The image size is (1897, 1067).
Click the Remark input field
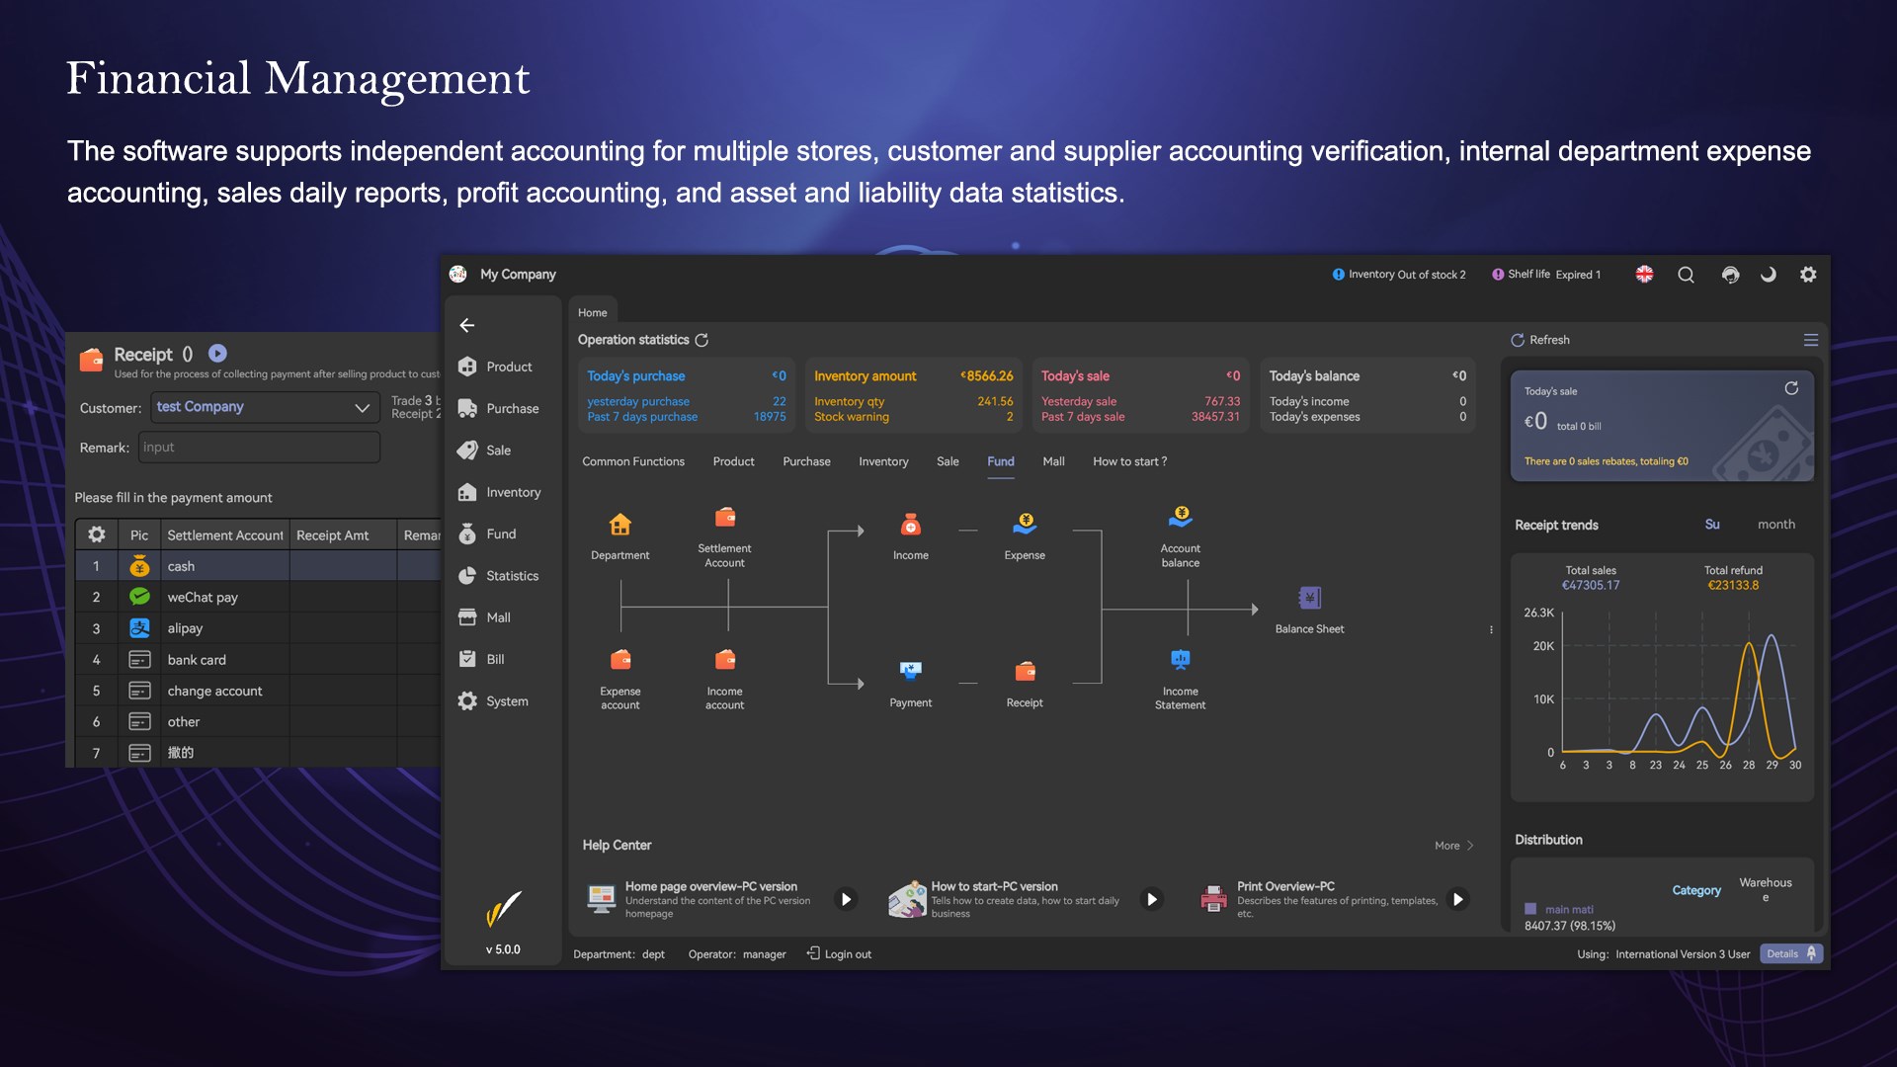[x=259, y=448]
